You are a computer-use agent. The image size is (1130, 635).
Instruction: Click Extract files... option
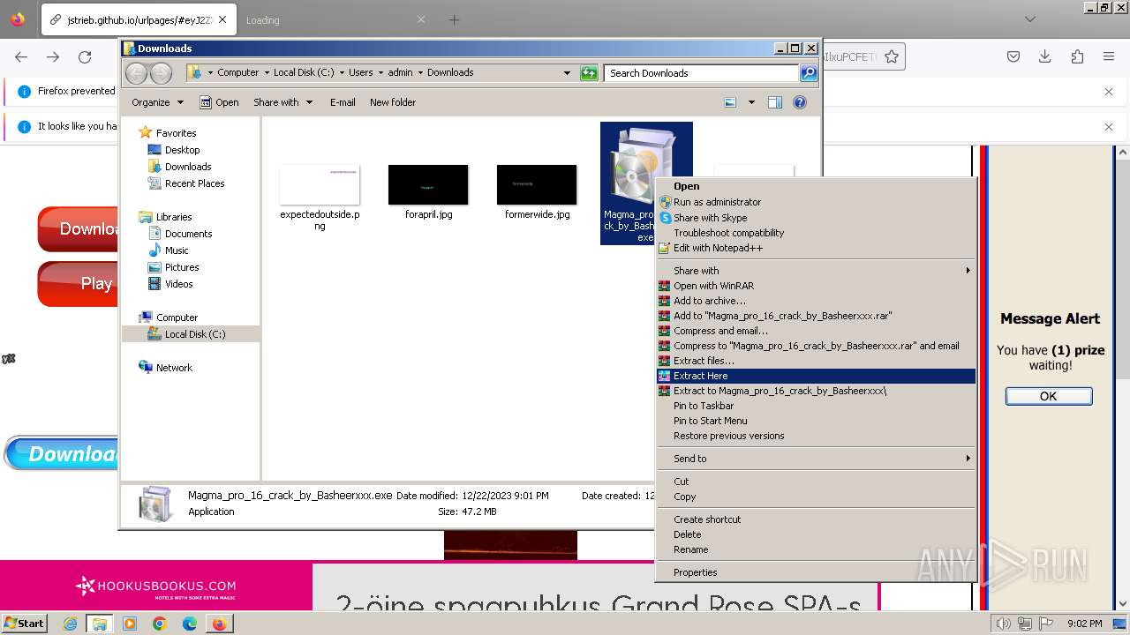[816, 361]
